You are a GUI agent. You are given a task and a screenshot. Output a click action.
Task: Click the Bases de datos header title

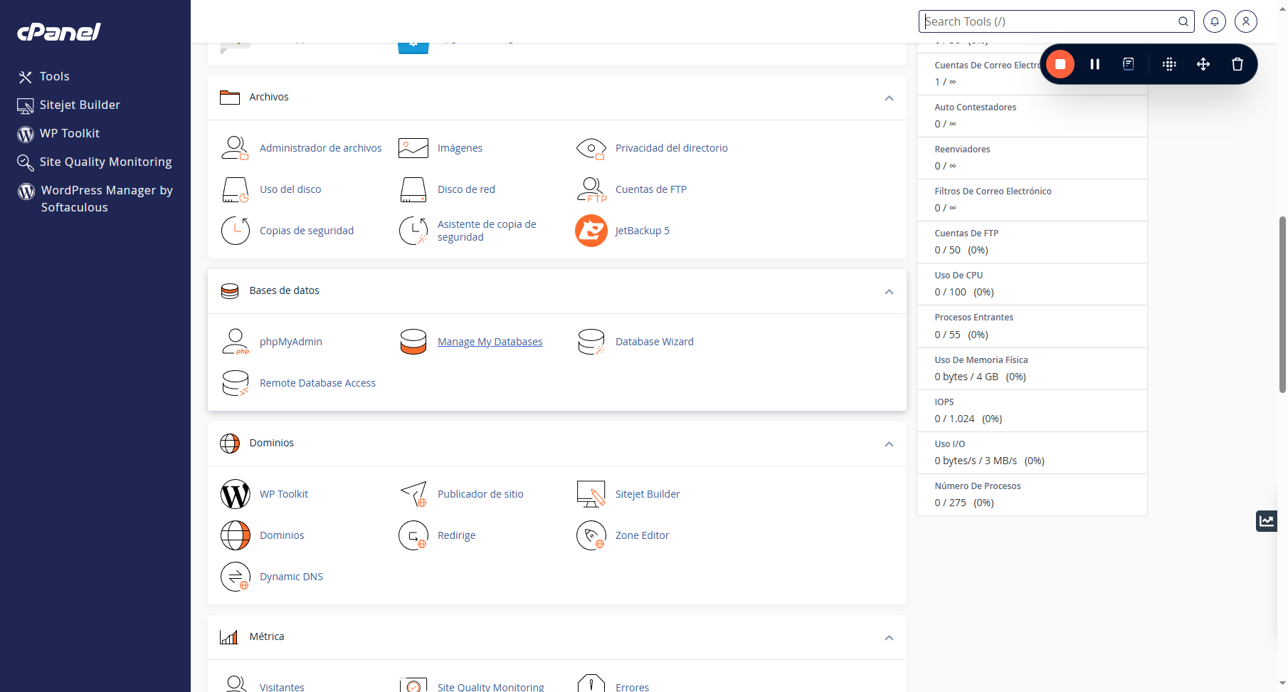(284, 290)
